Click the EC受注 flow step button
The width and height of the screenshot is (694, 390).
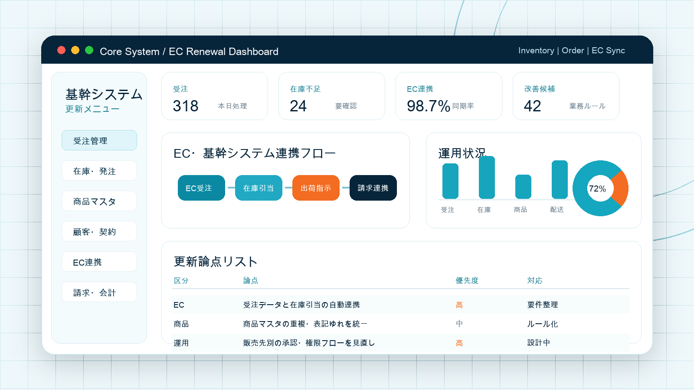201,188
